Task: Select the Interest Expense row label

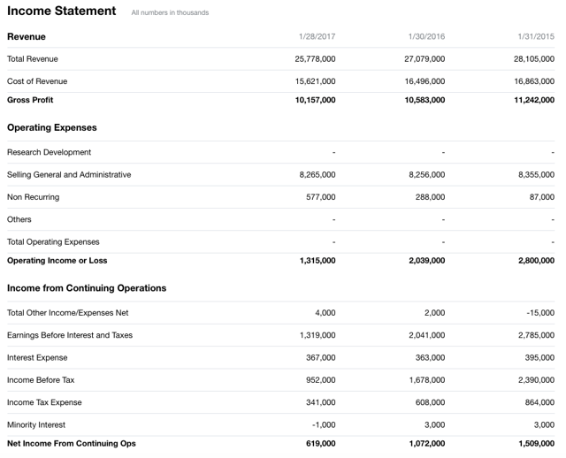Action: [x=37, y=357]
